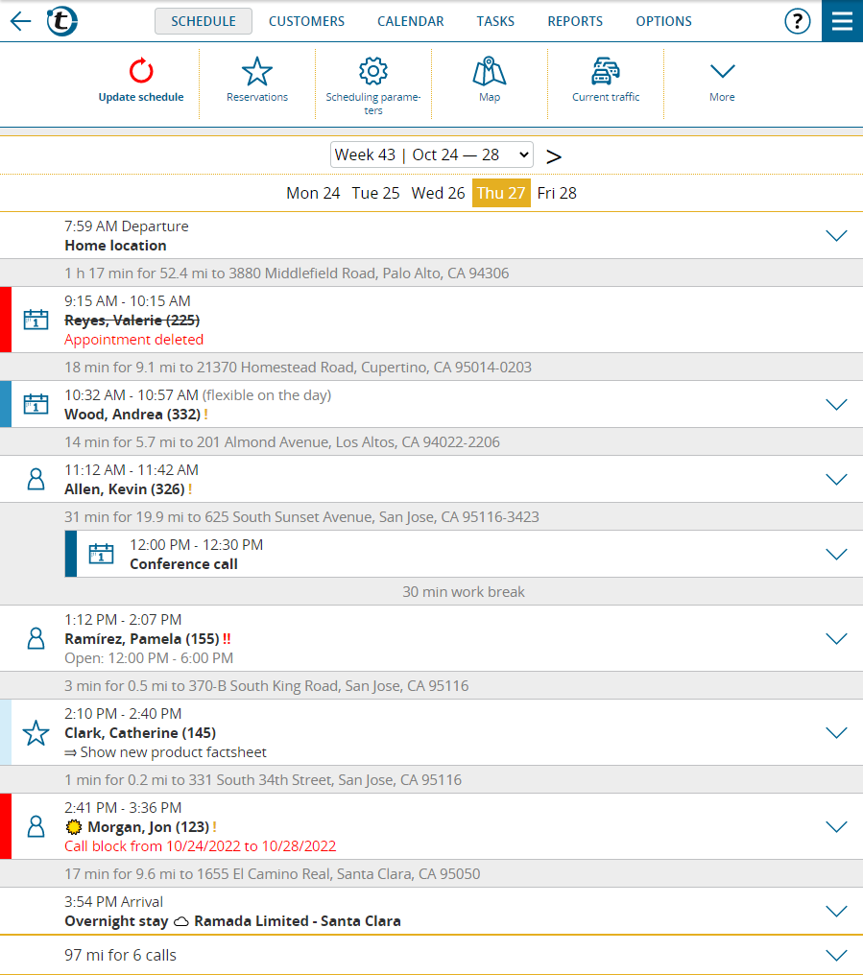Select Mon 24 day
Screen dimensions: 863x975
(313, 193)
